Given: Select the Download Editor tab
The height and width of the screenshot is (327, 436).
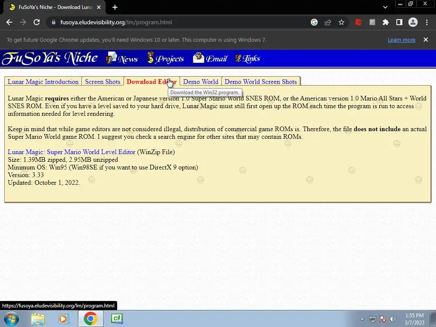Looking at the screenshot, I should (x=152, y=81).
